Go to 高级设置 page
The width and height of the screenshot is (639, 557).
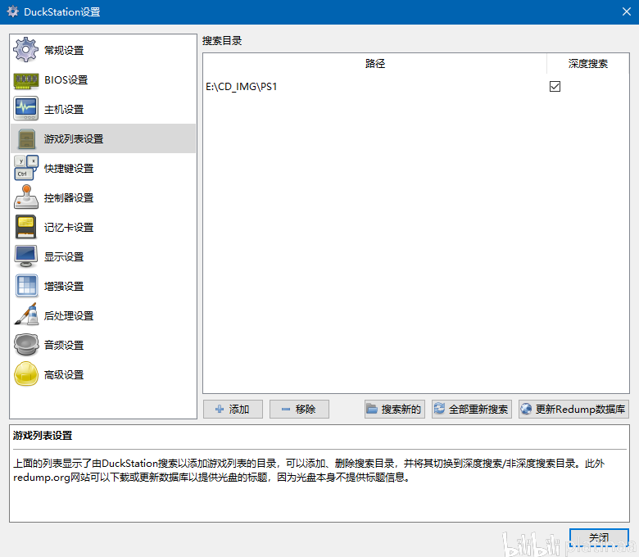pyautogui.click(x=64, y=375)
